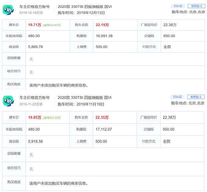The width and height of the screenshot is (207, 192).
Task: Open 车主价格官方账号 profile above 2019-12-18发表
Action: (x=34, y=7)
